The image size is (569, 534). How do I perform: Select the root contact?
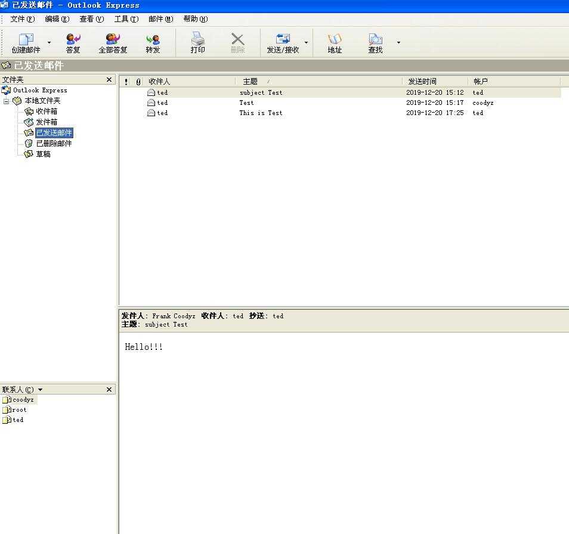click(14, 409)
